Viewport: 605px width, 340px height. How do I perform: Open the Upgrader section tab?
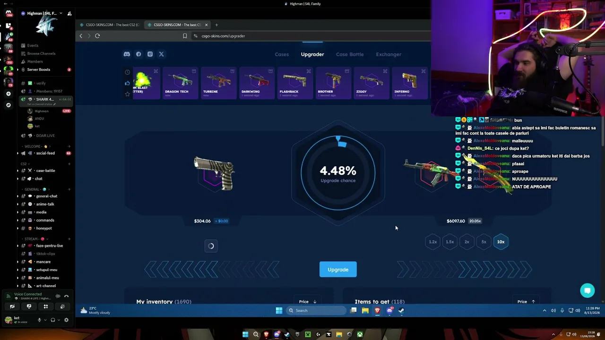click(312, 54)
